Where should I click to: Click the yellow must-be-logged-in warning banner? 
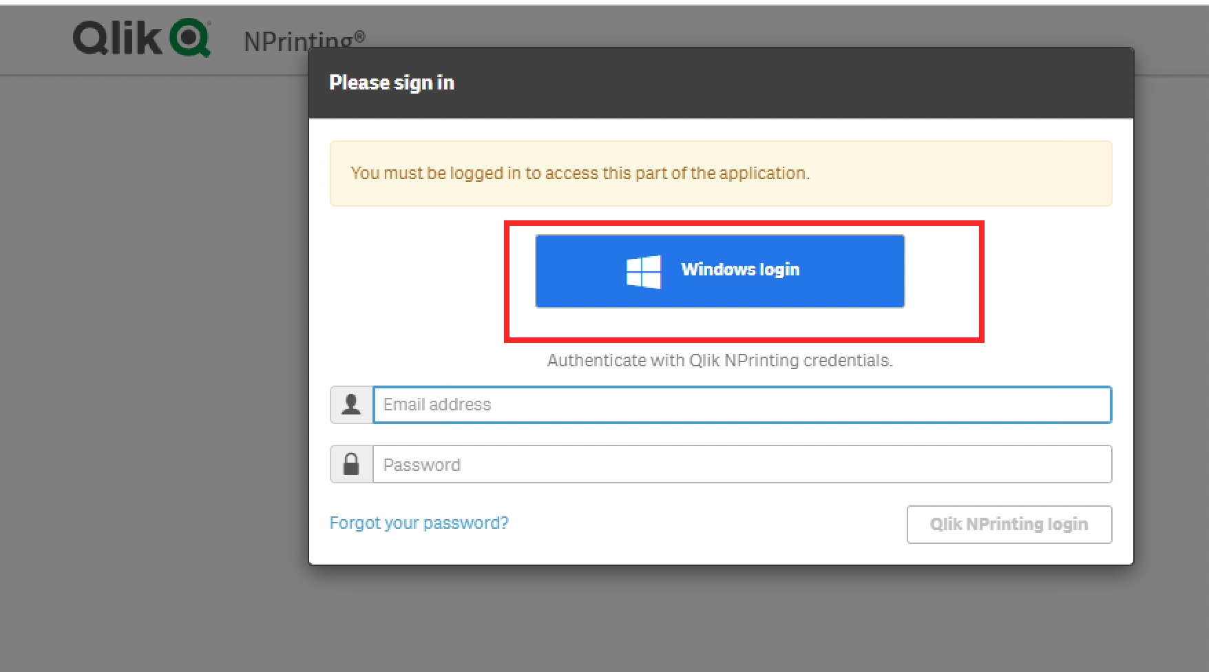pyautogui.click(x=720, y=174)
